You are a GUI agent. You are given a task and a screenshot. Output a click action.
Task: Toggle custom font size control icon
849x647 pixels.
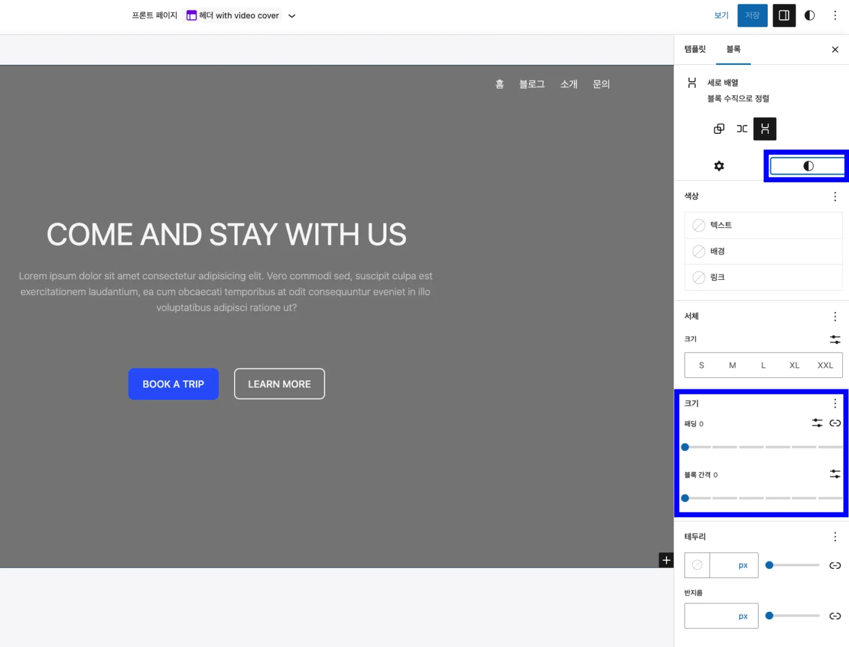click(835, 340)
